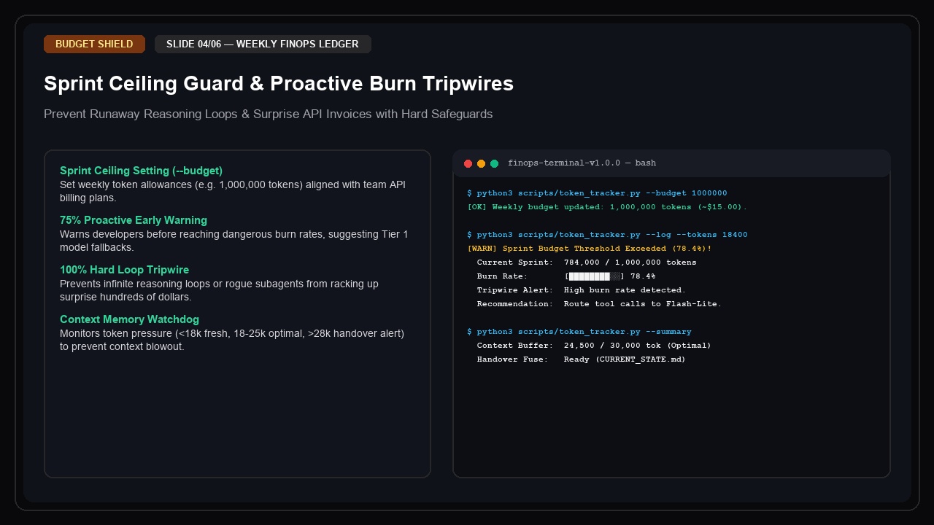Click the text about rogue subagents
This screenshot has height=525, width=934.
pos(219,290)
